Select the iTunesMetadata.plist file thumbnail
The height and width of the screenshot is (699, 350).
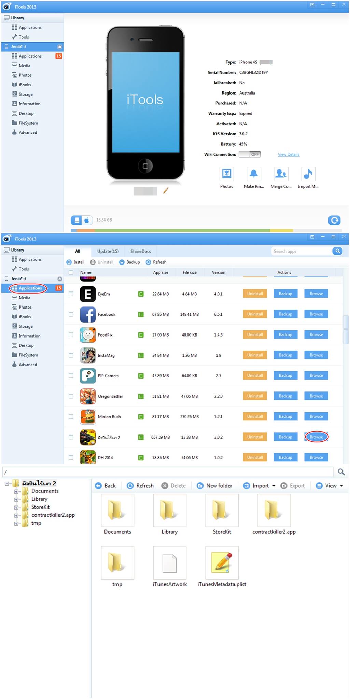point(222,563)
